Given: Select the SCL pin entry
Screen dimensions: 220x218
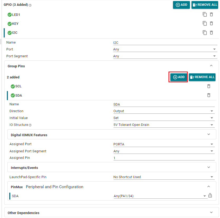Looking at the screenshot, I should point(18,86).
